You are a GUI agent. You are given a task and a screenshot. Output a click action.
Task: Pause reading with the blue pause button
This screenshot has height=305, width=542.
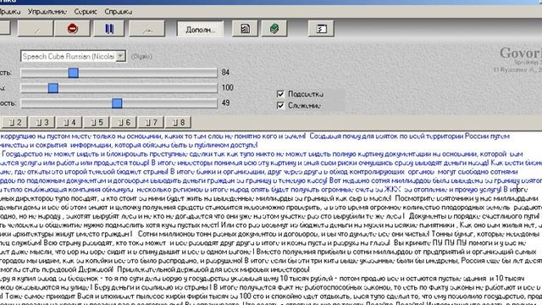pyautogui.click(x=109, y=28)
